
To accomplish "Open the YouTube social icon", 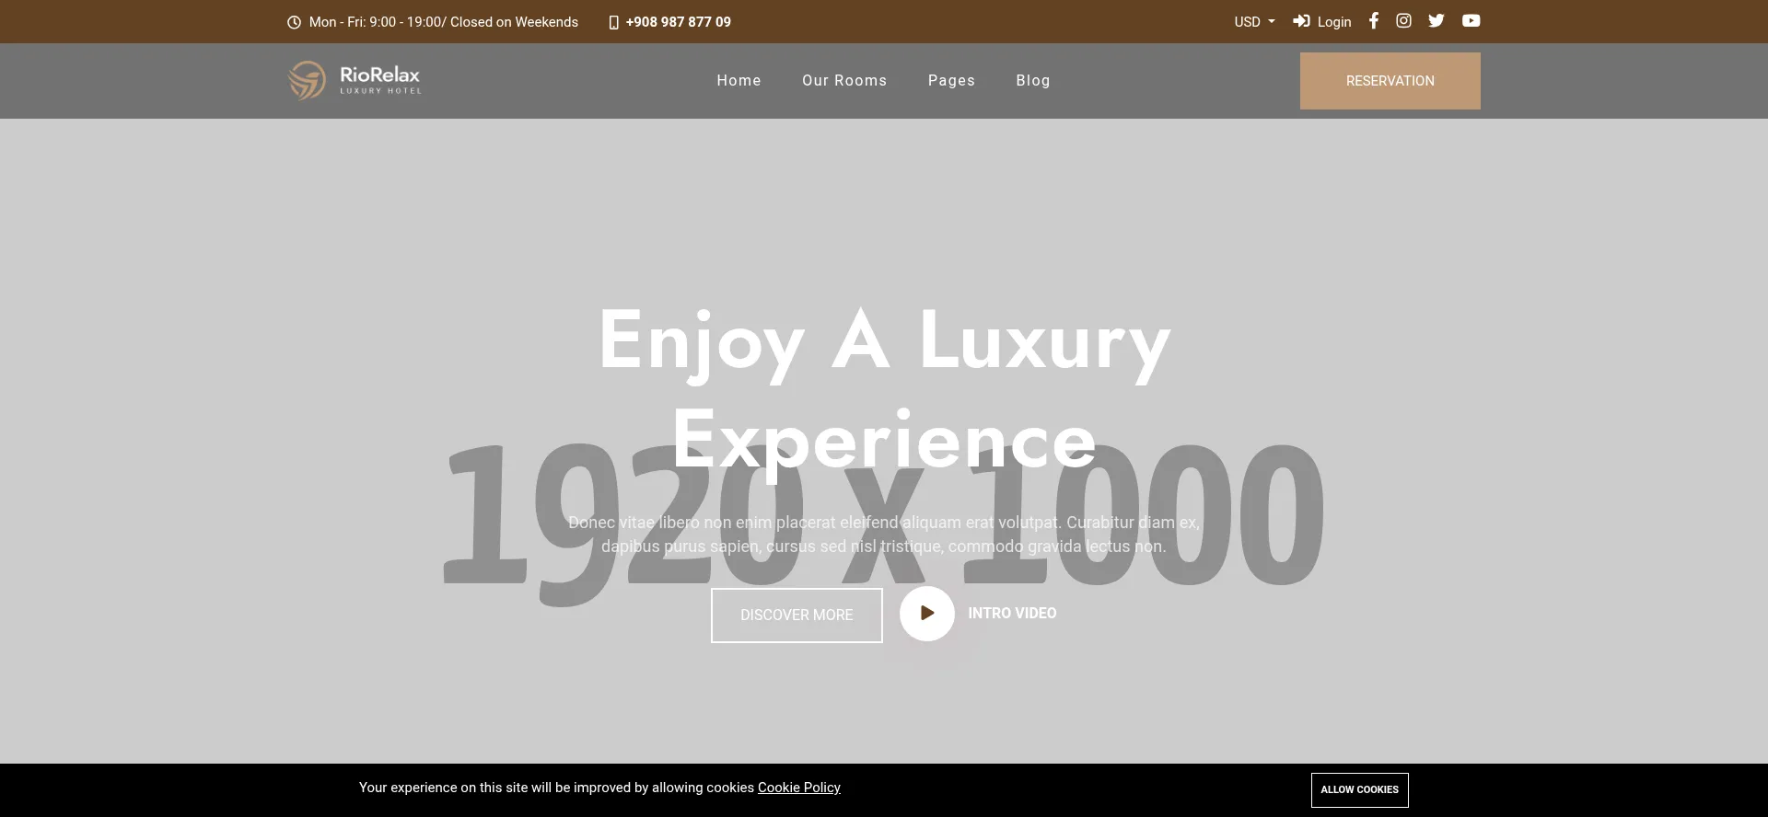I will click(x=1471, y=20).
